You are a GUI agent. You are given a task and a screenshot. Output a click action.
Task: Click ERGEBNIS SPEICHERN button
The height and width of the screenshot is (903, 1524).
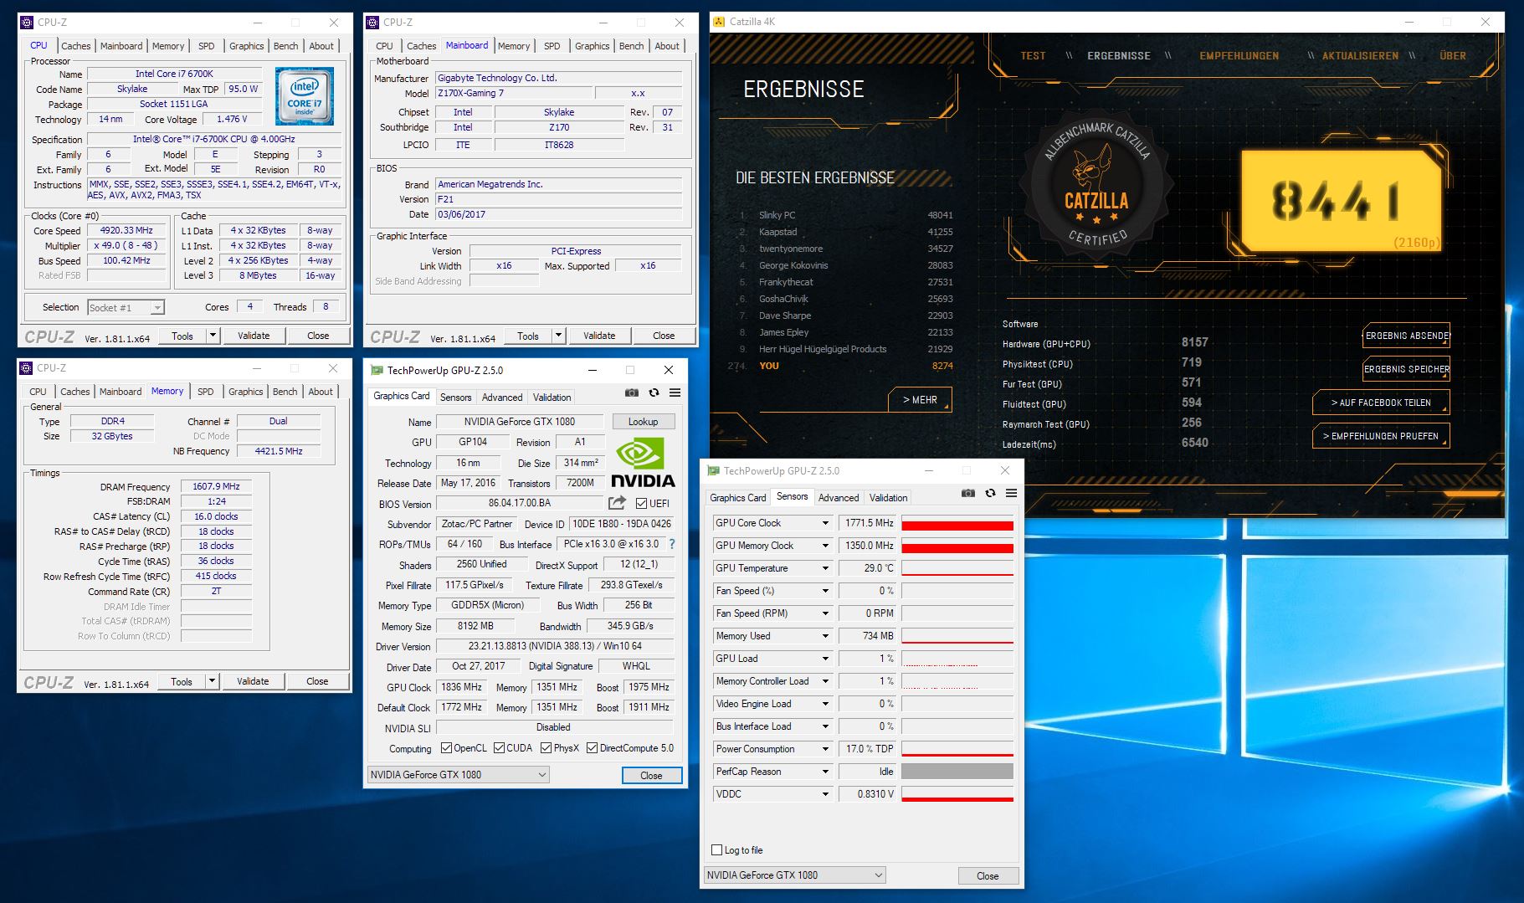1407,369
